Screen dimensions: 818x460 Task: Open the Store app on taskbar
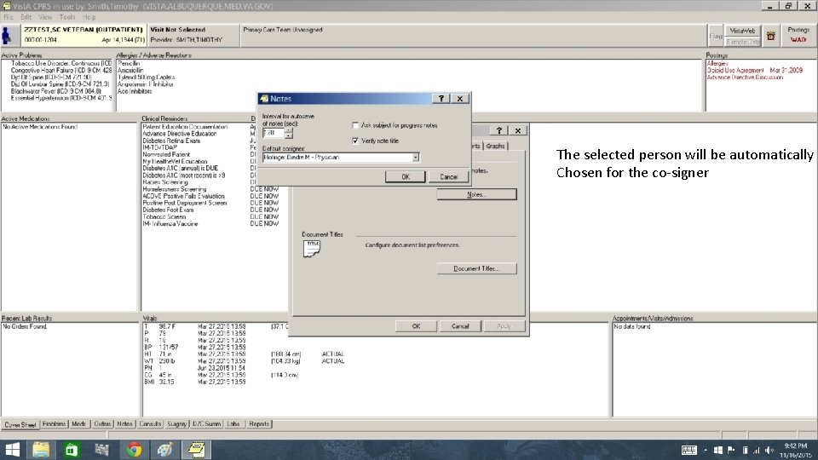pos(72,450)
